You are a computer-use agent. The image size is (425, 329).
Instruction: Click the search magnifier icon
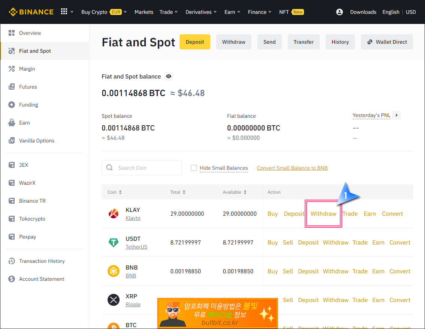click(109, 167)
